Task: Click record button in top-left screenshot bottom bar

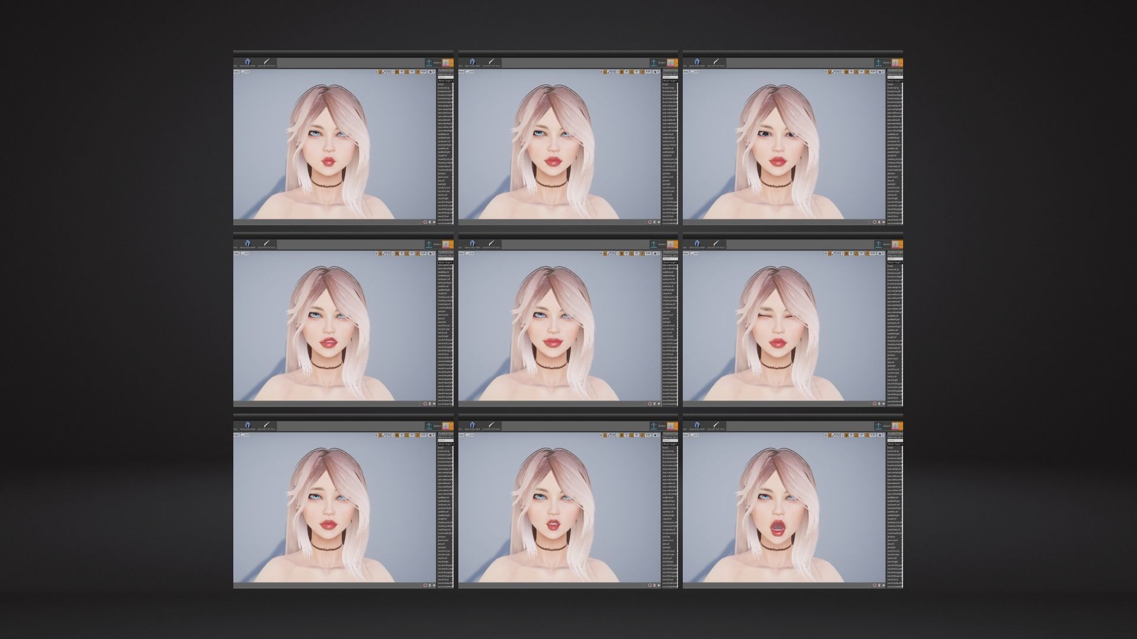Action: click(425, 222)
